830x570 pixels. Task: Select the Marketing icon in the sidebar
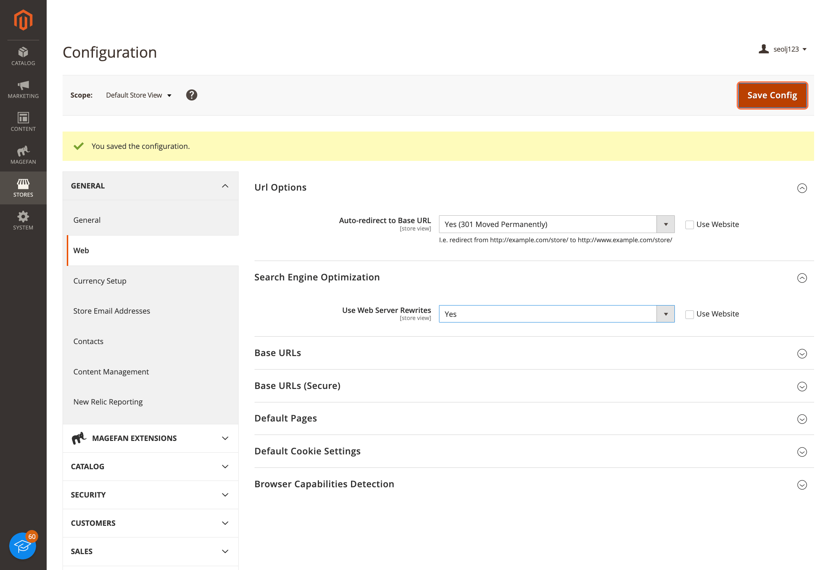[x=23, y=89]
